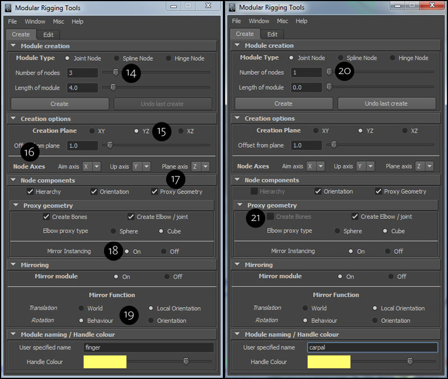Open Window menu in left window
The height and width of the screenshot is (379, 448).
pos(35,21)
